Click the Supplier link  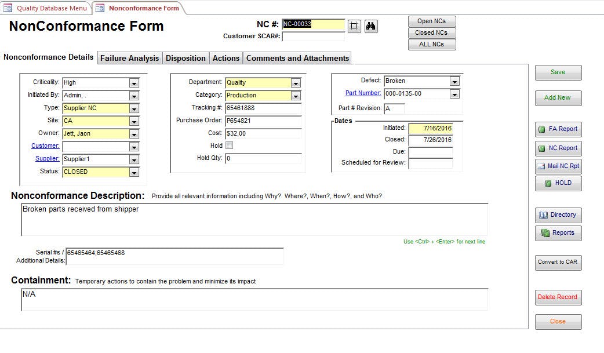pos(46,158)
